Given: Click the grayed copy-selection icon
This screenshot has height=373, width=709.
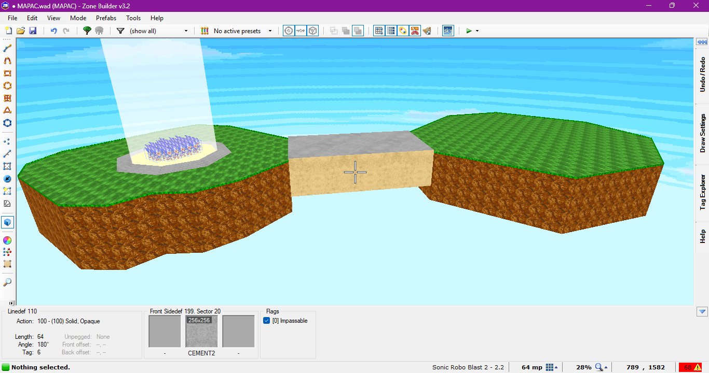Looking at the screenshot, I should [333, 31].
